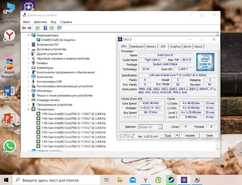The height and width of the screenshot is (185, 242).
Task: Switch to Device Manager on the taskbar
Action: pyautogui.click(x=197, y=180)
